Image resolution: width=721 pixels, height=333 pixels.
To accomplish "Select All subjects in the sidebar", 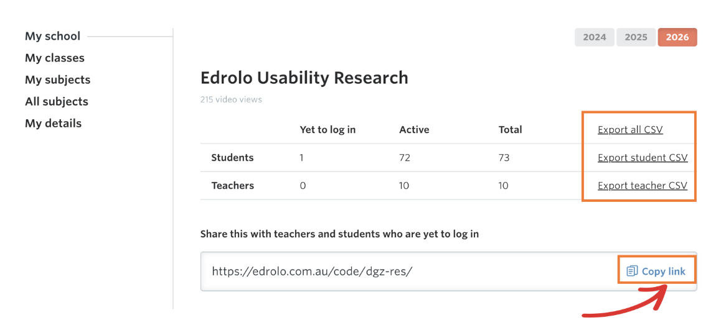I will [57, 101].
